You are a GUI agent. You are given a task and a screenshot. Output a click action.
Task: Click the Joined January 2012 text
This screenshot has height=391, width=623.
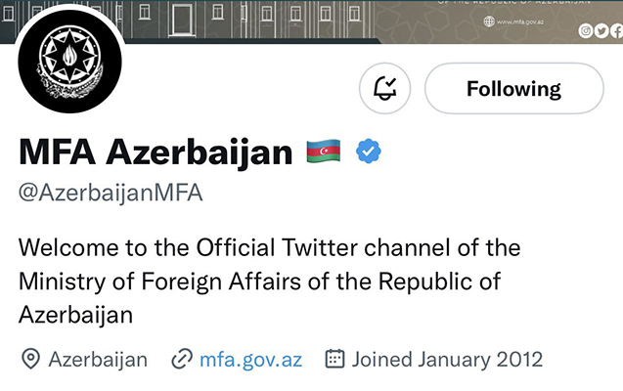coord(448,359)
